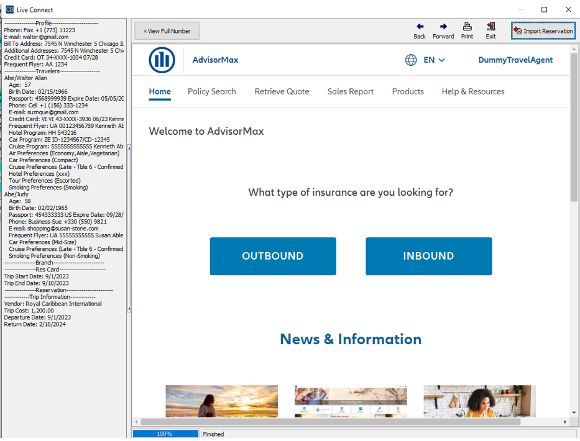Viewport: 580px width, 441px height.
Task: Click the horizontal scrollbar thumb of the web page
Action: click(330, 422)
